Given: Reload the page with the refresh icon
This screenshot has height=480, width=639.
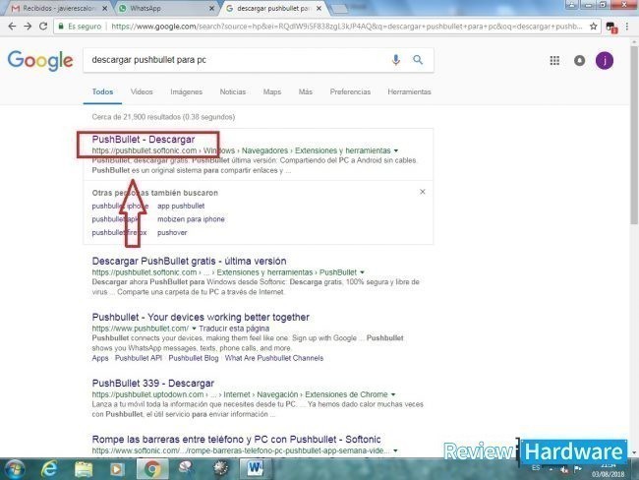Looking at the screenshot, I should click(x=43, y=27).
